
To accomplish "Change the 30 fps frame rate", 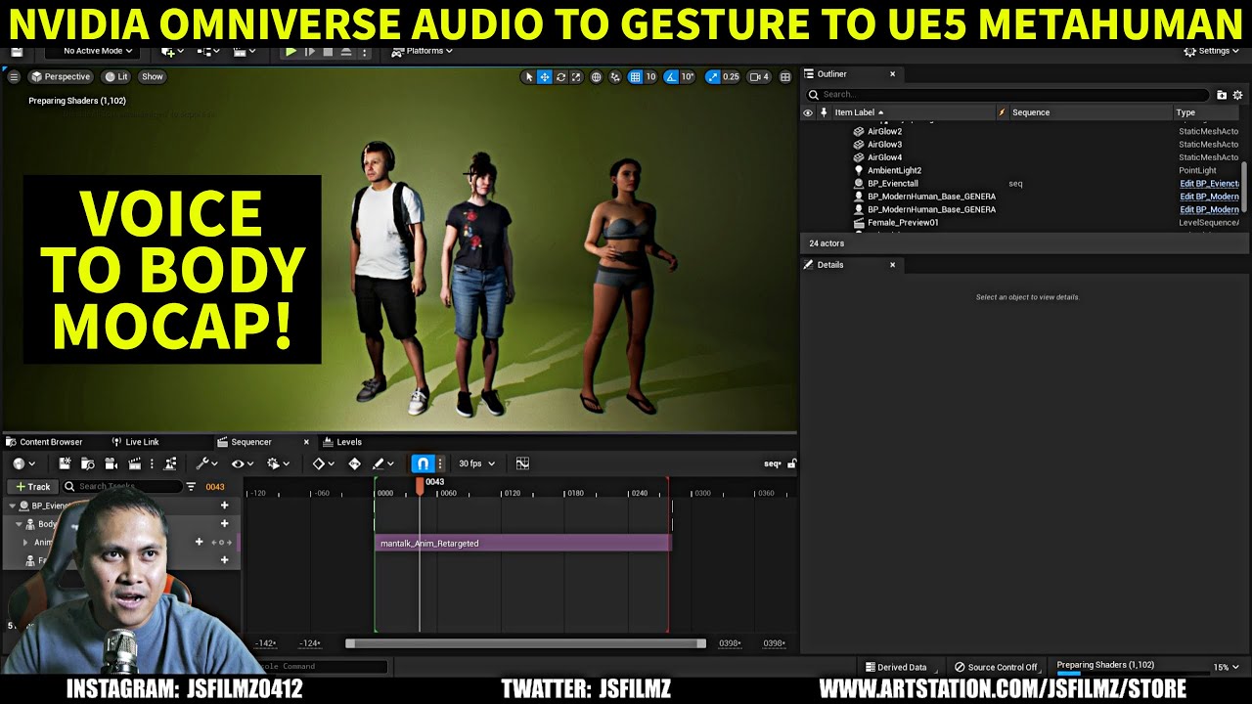I will coord(476,463).
